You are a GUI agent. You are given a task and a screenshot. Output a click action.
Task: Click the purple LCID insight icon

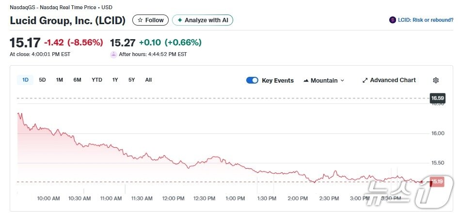[x=392, y=20]
